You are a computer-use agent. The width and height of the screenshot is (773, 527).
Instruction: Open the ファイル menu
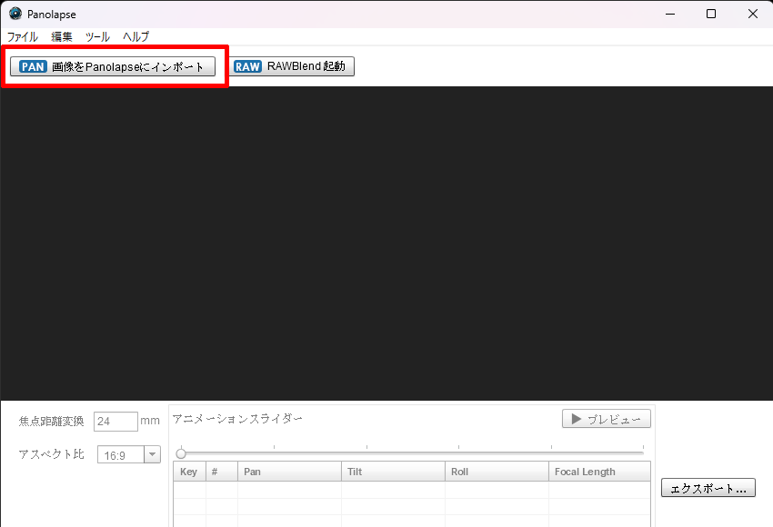(23, 37)
